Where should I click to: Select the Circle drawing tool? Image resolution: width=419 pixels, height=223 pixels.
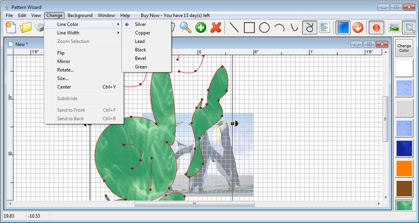click(264, 28)
